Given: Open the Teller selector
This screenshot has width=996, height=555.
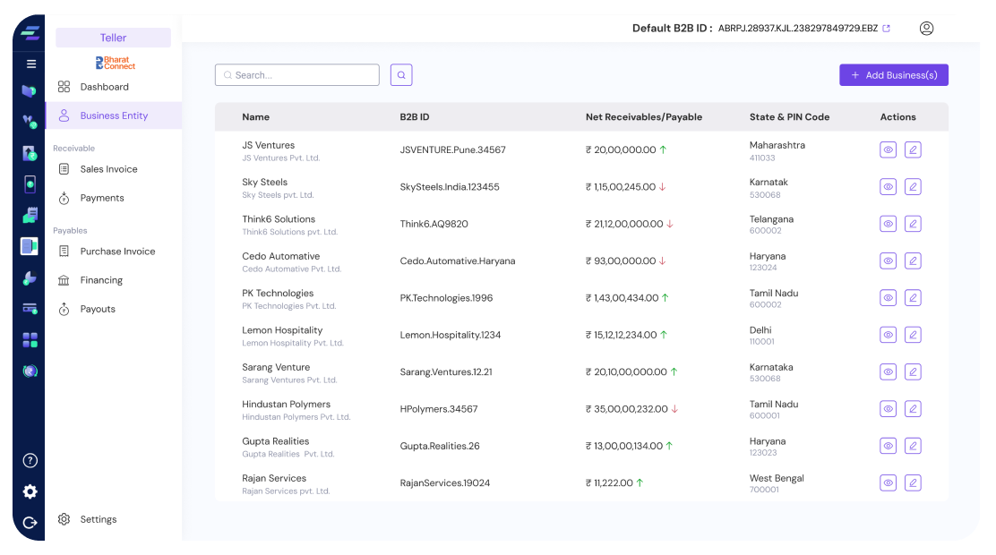Looking at the screenshot, I should (x=113, y=38).
